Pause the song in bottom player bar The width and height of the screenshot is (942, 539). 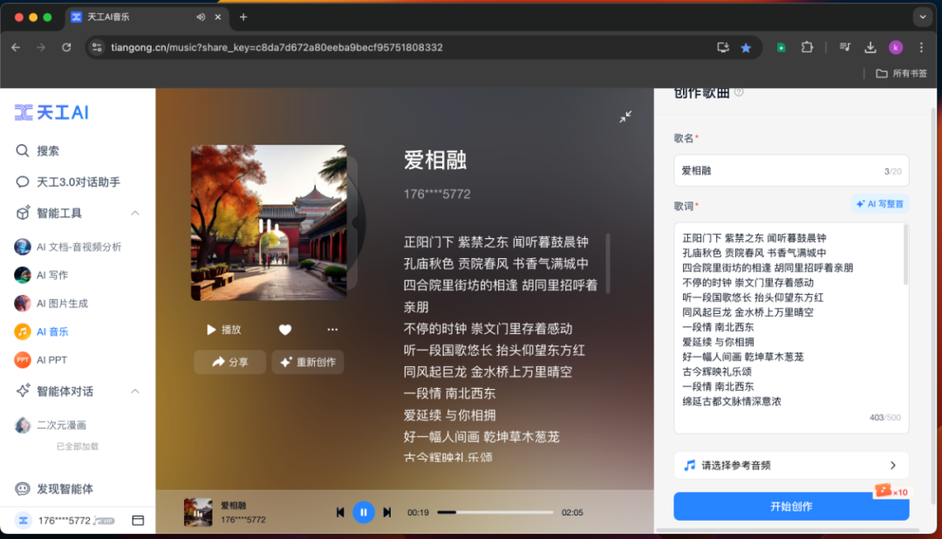pyautogui.click(x=364, y=512)
